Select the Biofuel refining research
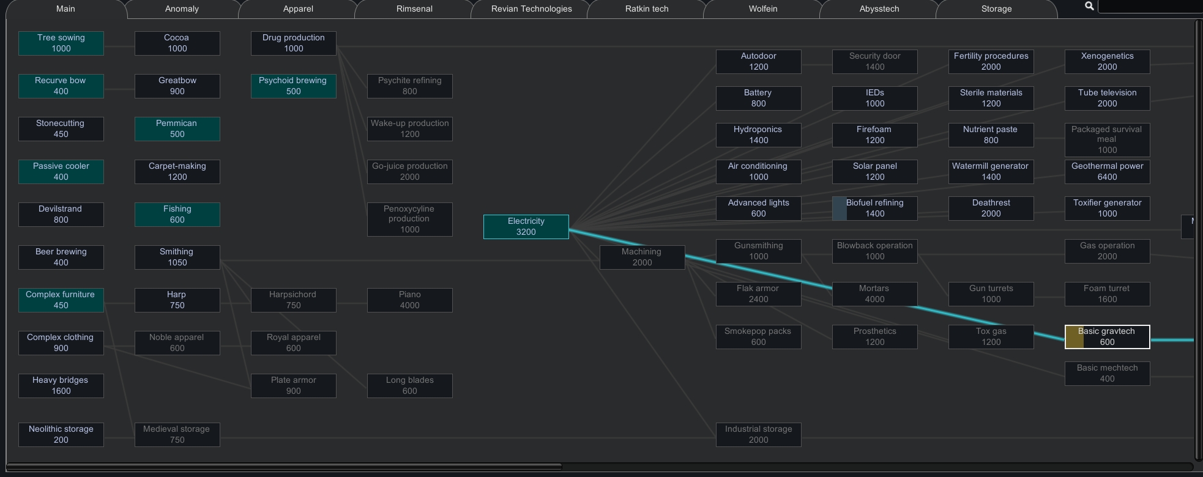The width and height of the screenshot is (1203, 477). [x=875, y=209]
